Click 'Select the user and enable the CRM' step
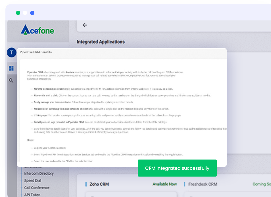Screen dimensions: 271x197 (63, 161)
